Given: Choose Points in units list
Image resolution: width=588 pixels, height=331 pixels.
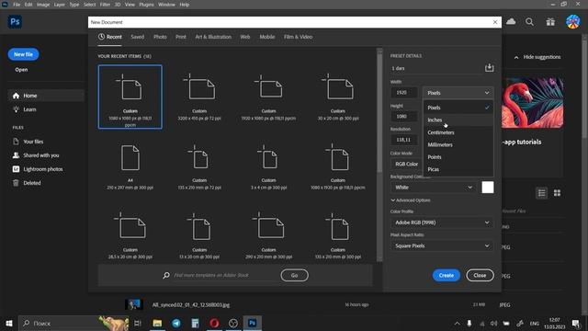Looking at the screenshot, I should coord(458,157).
